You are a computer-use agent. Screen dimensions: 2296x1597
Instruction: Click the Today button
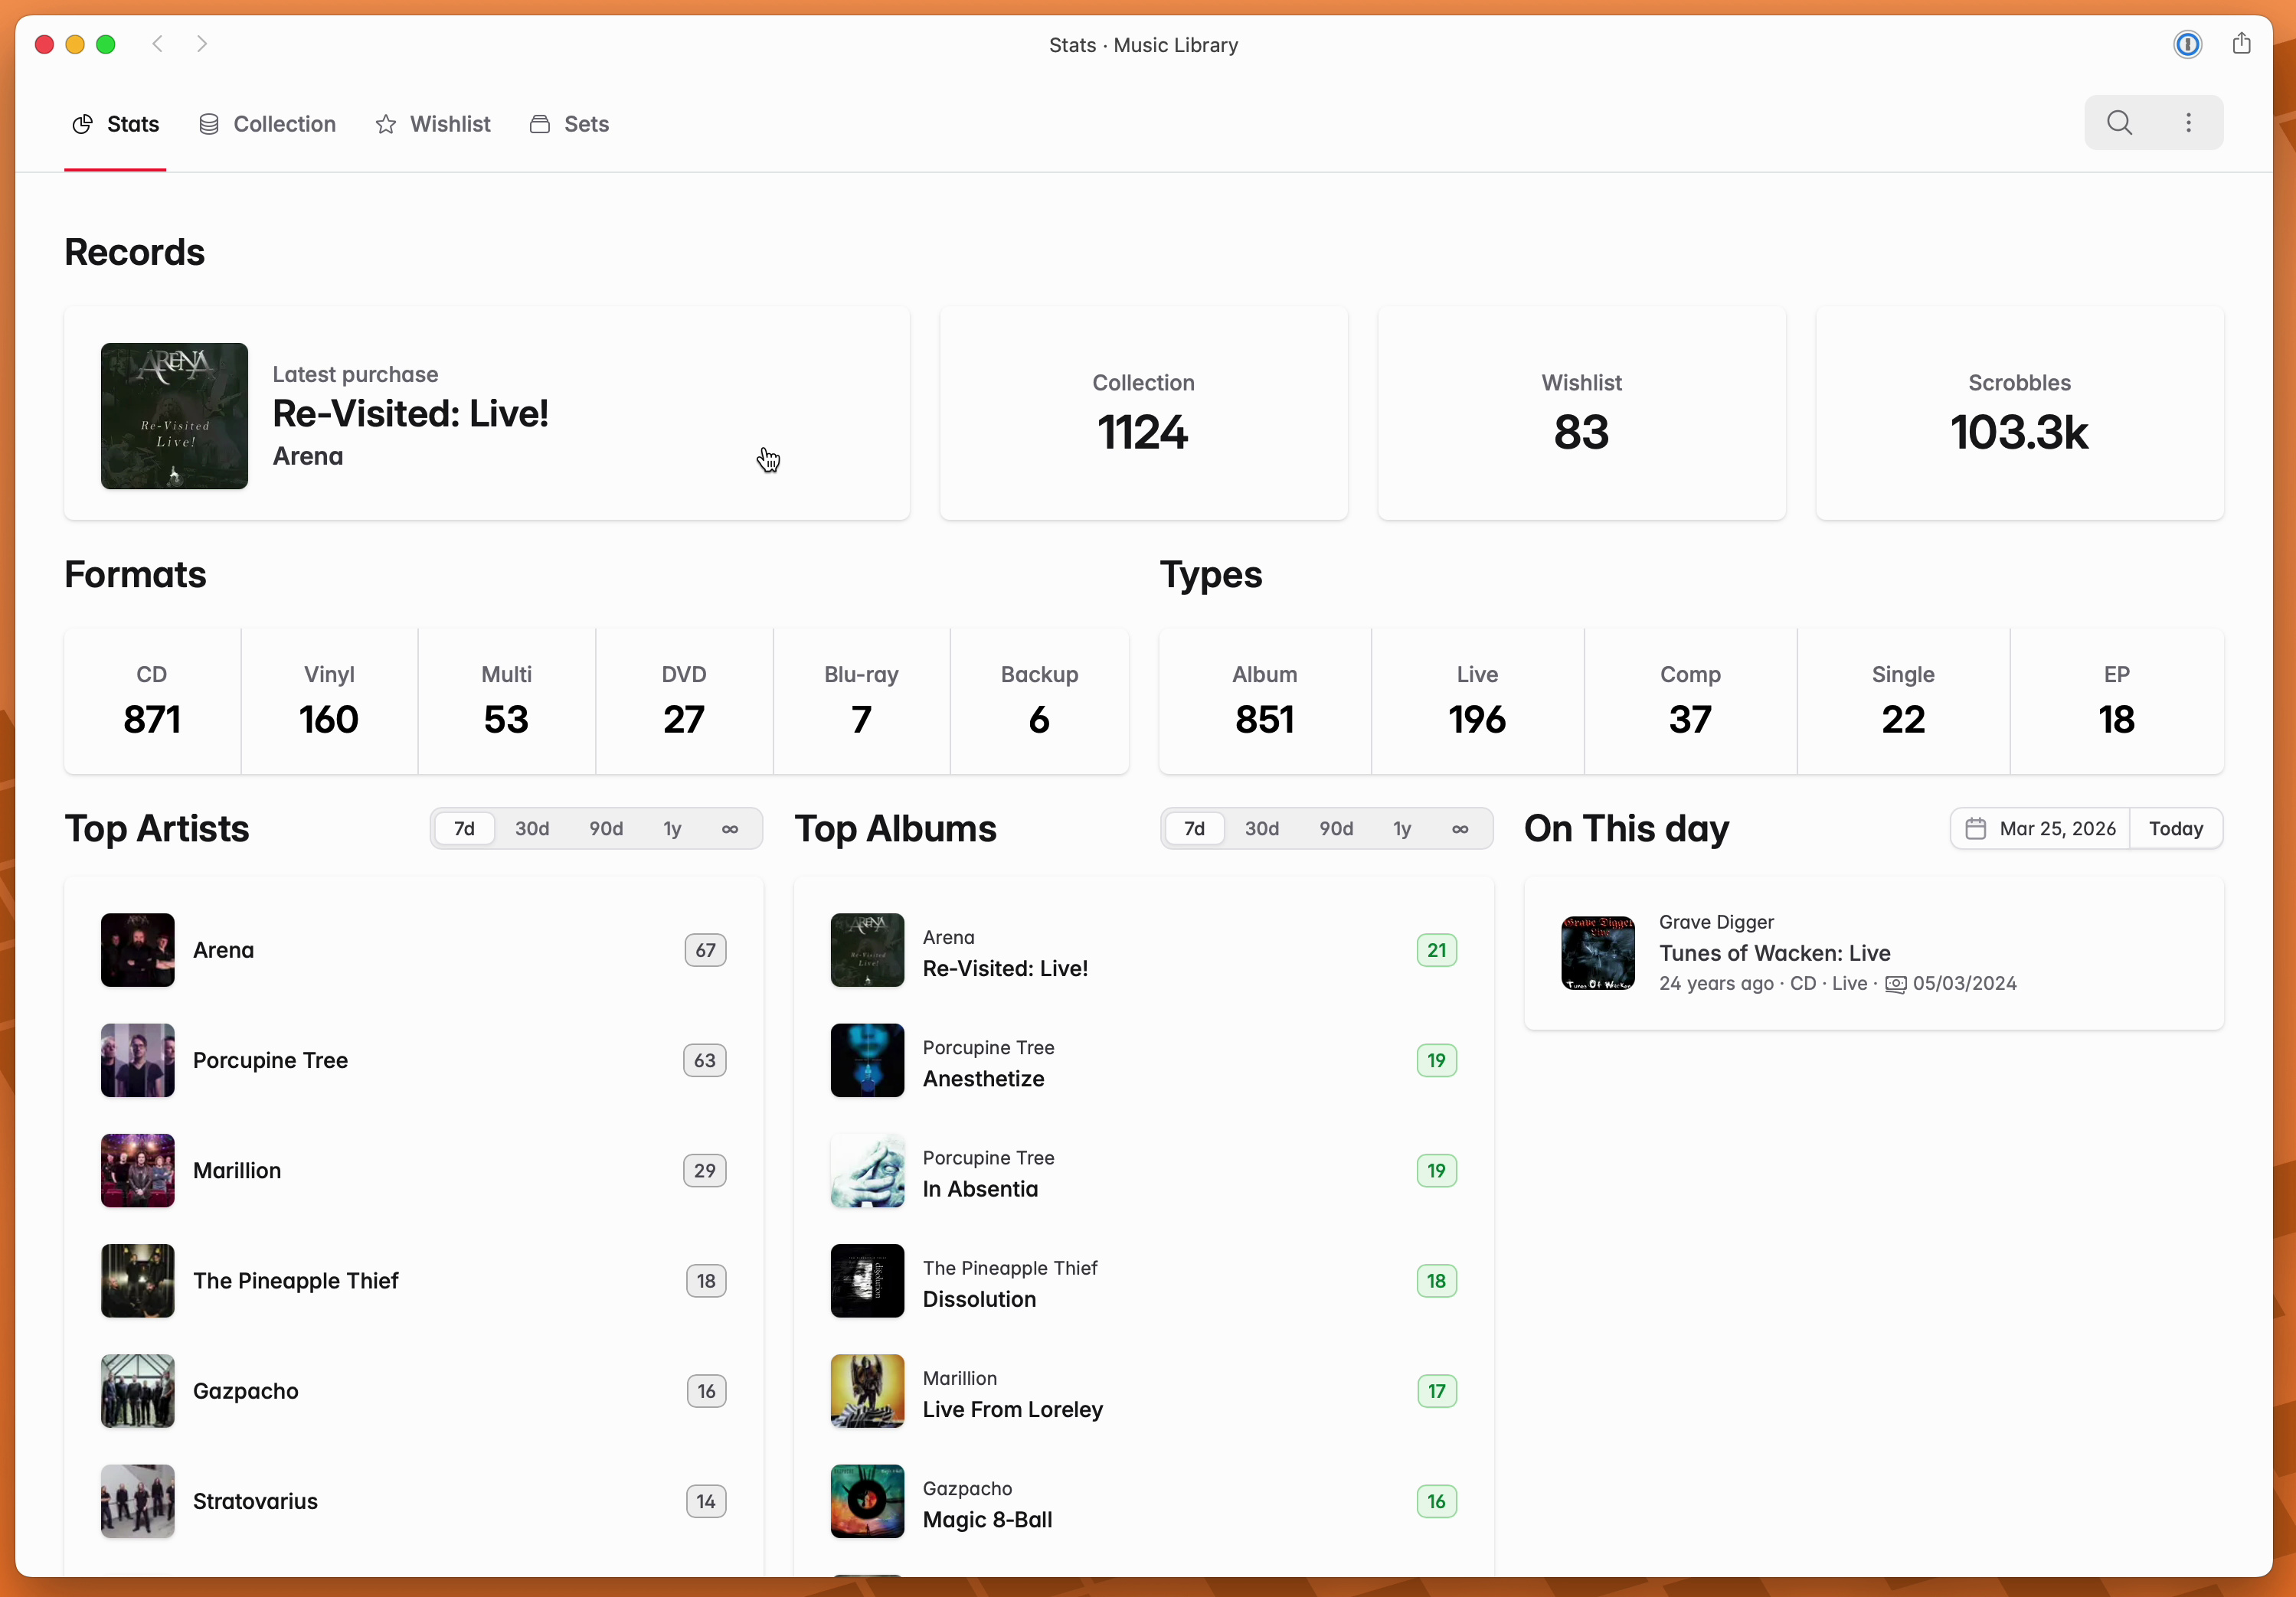tap(2176, 828)
